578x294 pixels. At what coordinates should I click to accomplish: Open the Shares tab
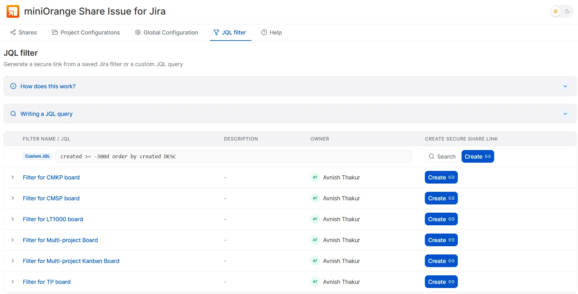click(x=23, y=33)
